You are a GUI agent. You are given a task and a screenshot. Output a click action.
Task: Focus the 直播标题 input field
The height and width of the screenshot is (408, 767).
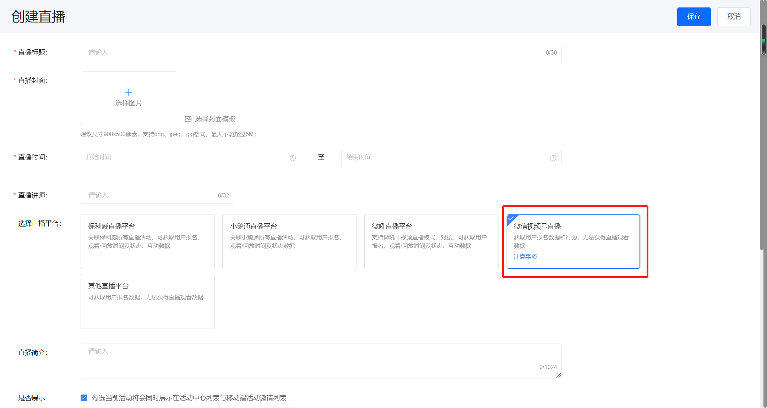click(x=321, y=52)
